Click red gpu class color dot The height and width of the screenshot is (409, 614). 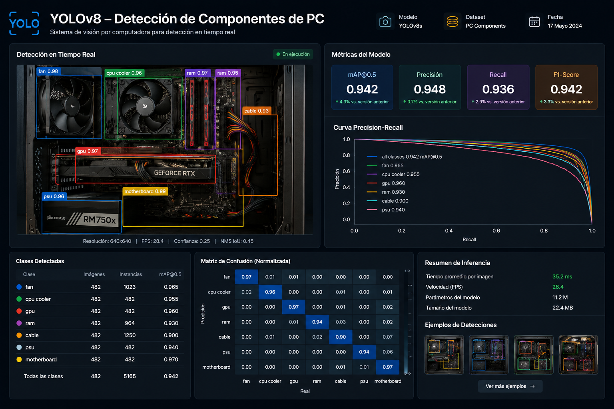pos(19,311)
